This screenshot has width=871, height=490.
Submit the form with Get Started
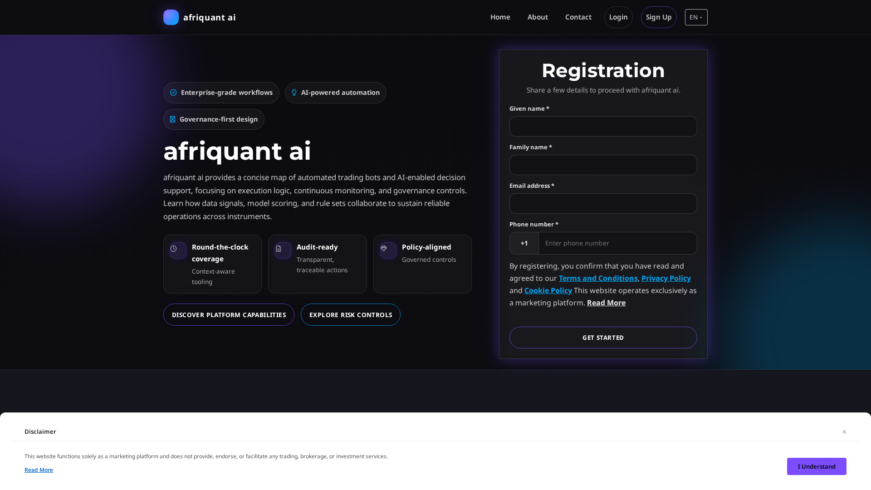[603, 338]
